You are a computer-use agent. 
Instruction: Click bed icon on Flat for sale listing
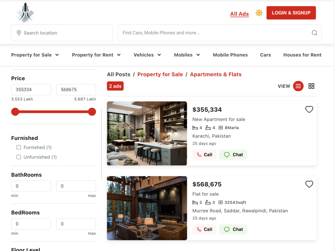click(195, 202)
